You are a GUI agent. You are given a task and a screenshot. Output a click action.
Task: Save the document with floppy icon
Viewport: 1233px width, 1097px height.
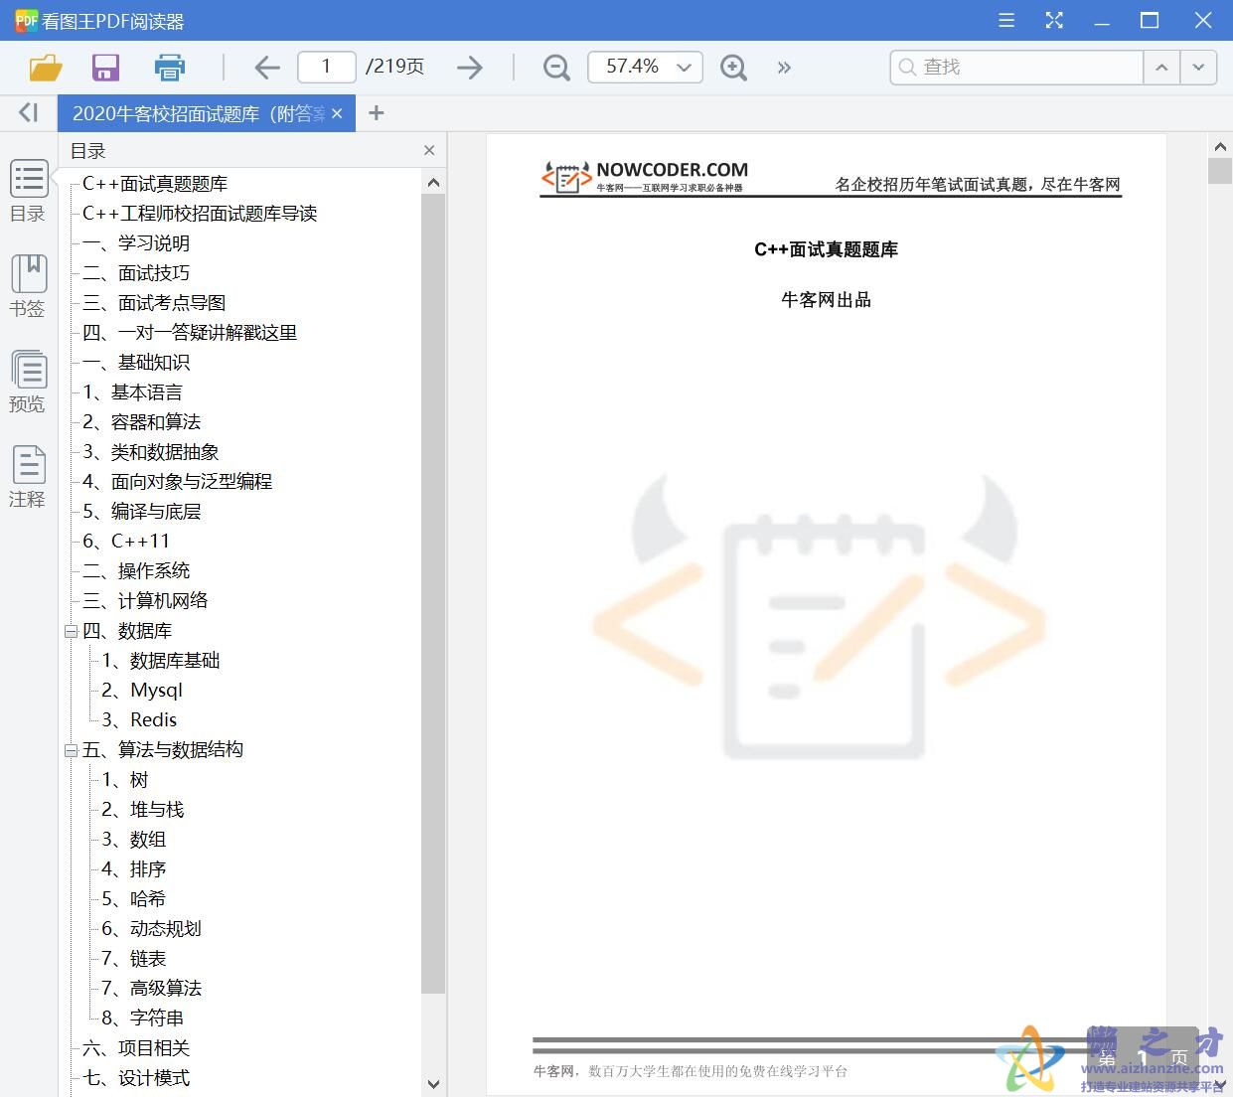coord(105,68)
